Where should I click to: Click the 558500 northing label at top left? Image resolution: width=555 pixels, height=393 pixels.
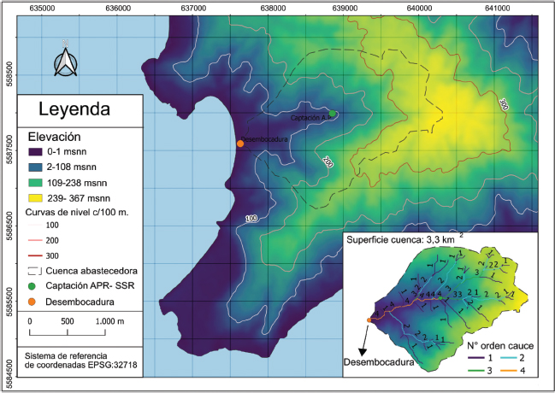pyautogui.click(x=9, y=74)
